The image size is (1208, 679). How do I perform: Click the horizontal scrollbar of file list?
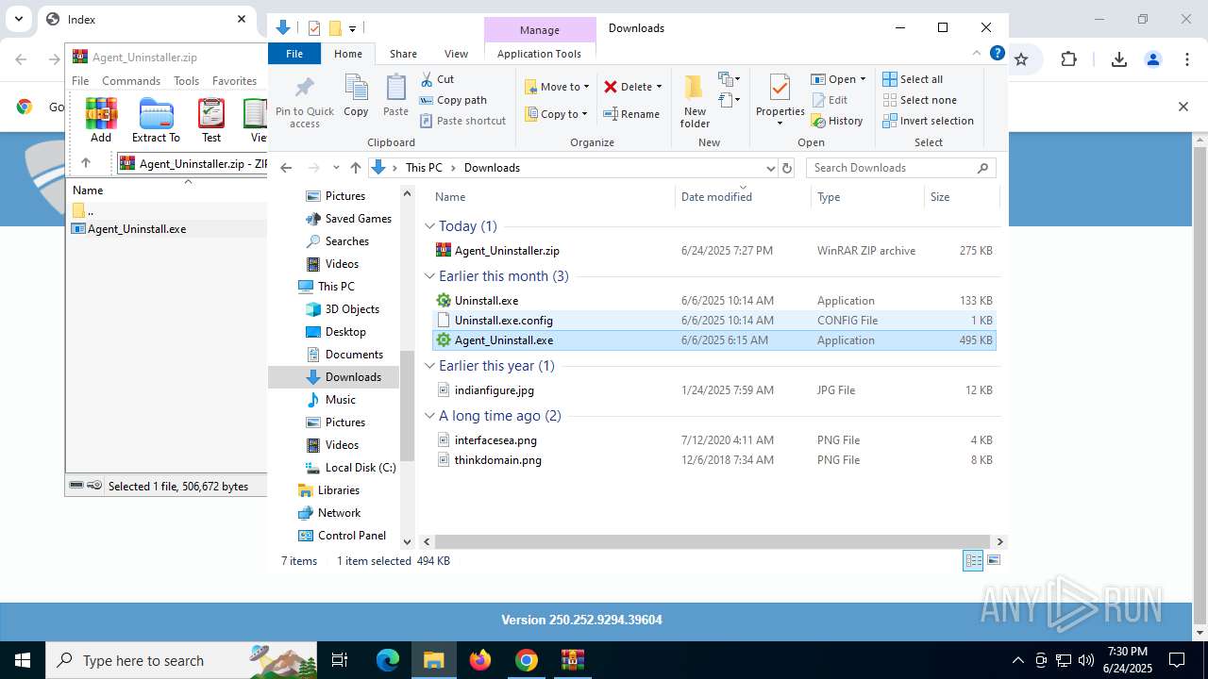[713, 542]
